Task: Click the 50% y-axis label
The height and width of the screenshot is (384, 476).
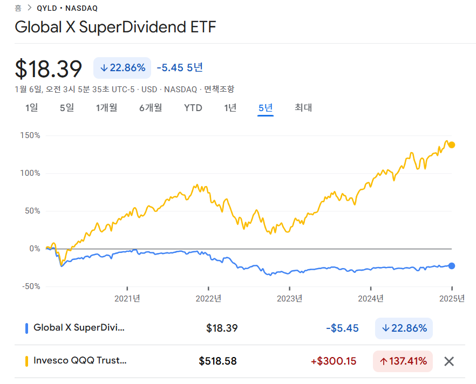Action: [32, 211]
